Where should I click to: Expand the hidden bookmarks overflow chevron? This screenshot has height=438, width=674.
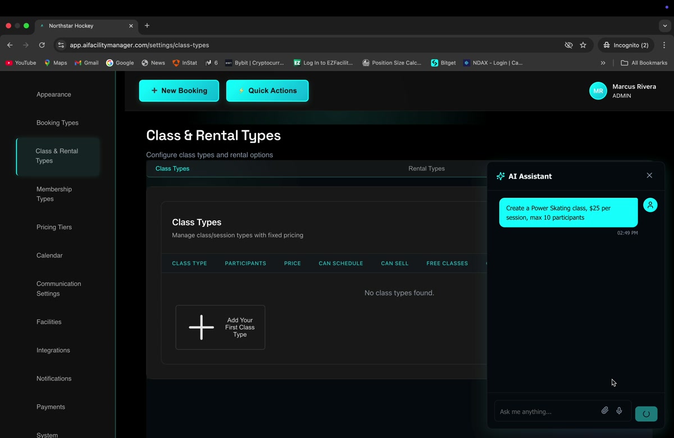tap(603, 63)
